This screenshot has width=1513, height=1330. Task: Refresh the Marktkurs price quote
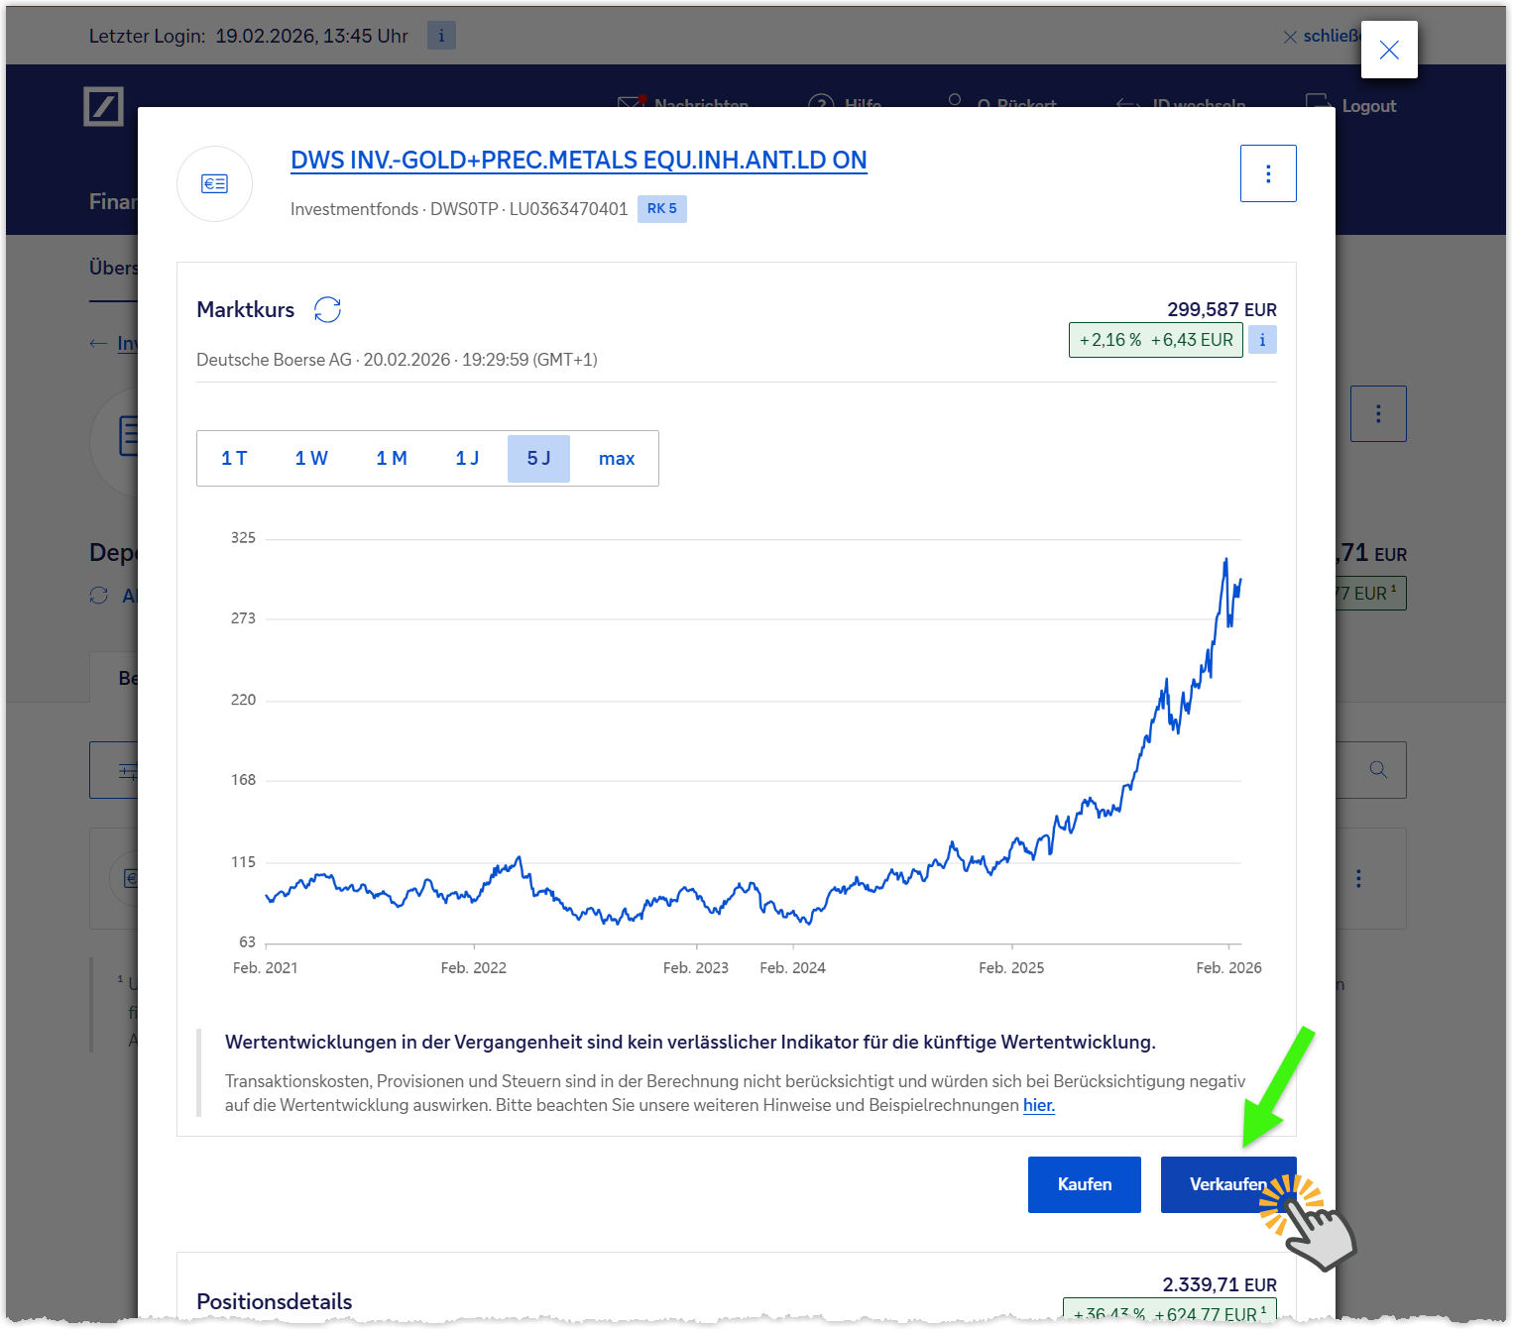pos(327,310)
